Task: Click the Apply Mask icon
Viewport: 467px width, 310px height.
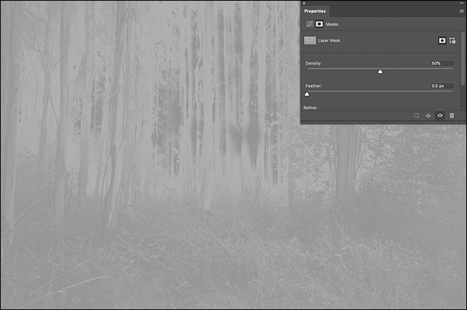Action: [428, 116]
